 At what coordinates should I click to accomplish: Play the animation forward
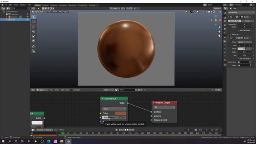click(x=128, y=130)
